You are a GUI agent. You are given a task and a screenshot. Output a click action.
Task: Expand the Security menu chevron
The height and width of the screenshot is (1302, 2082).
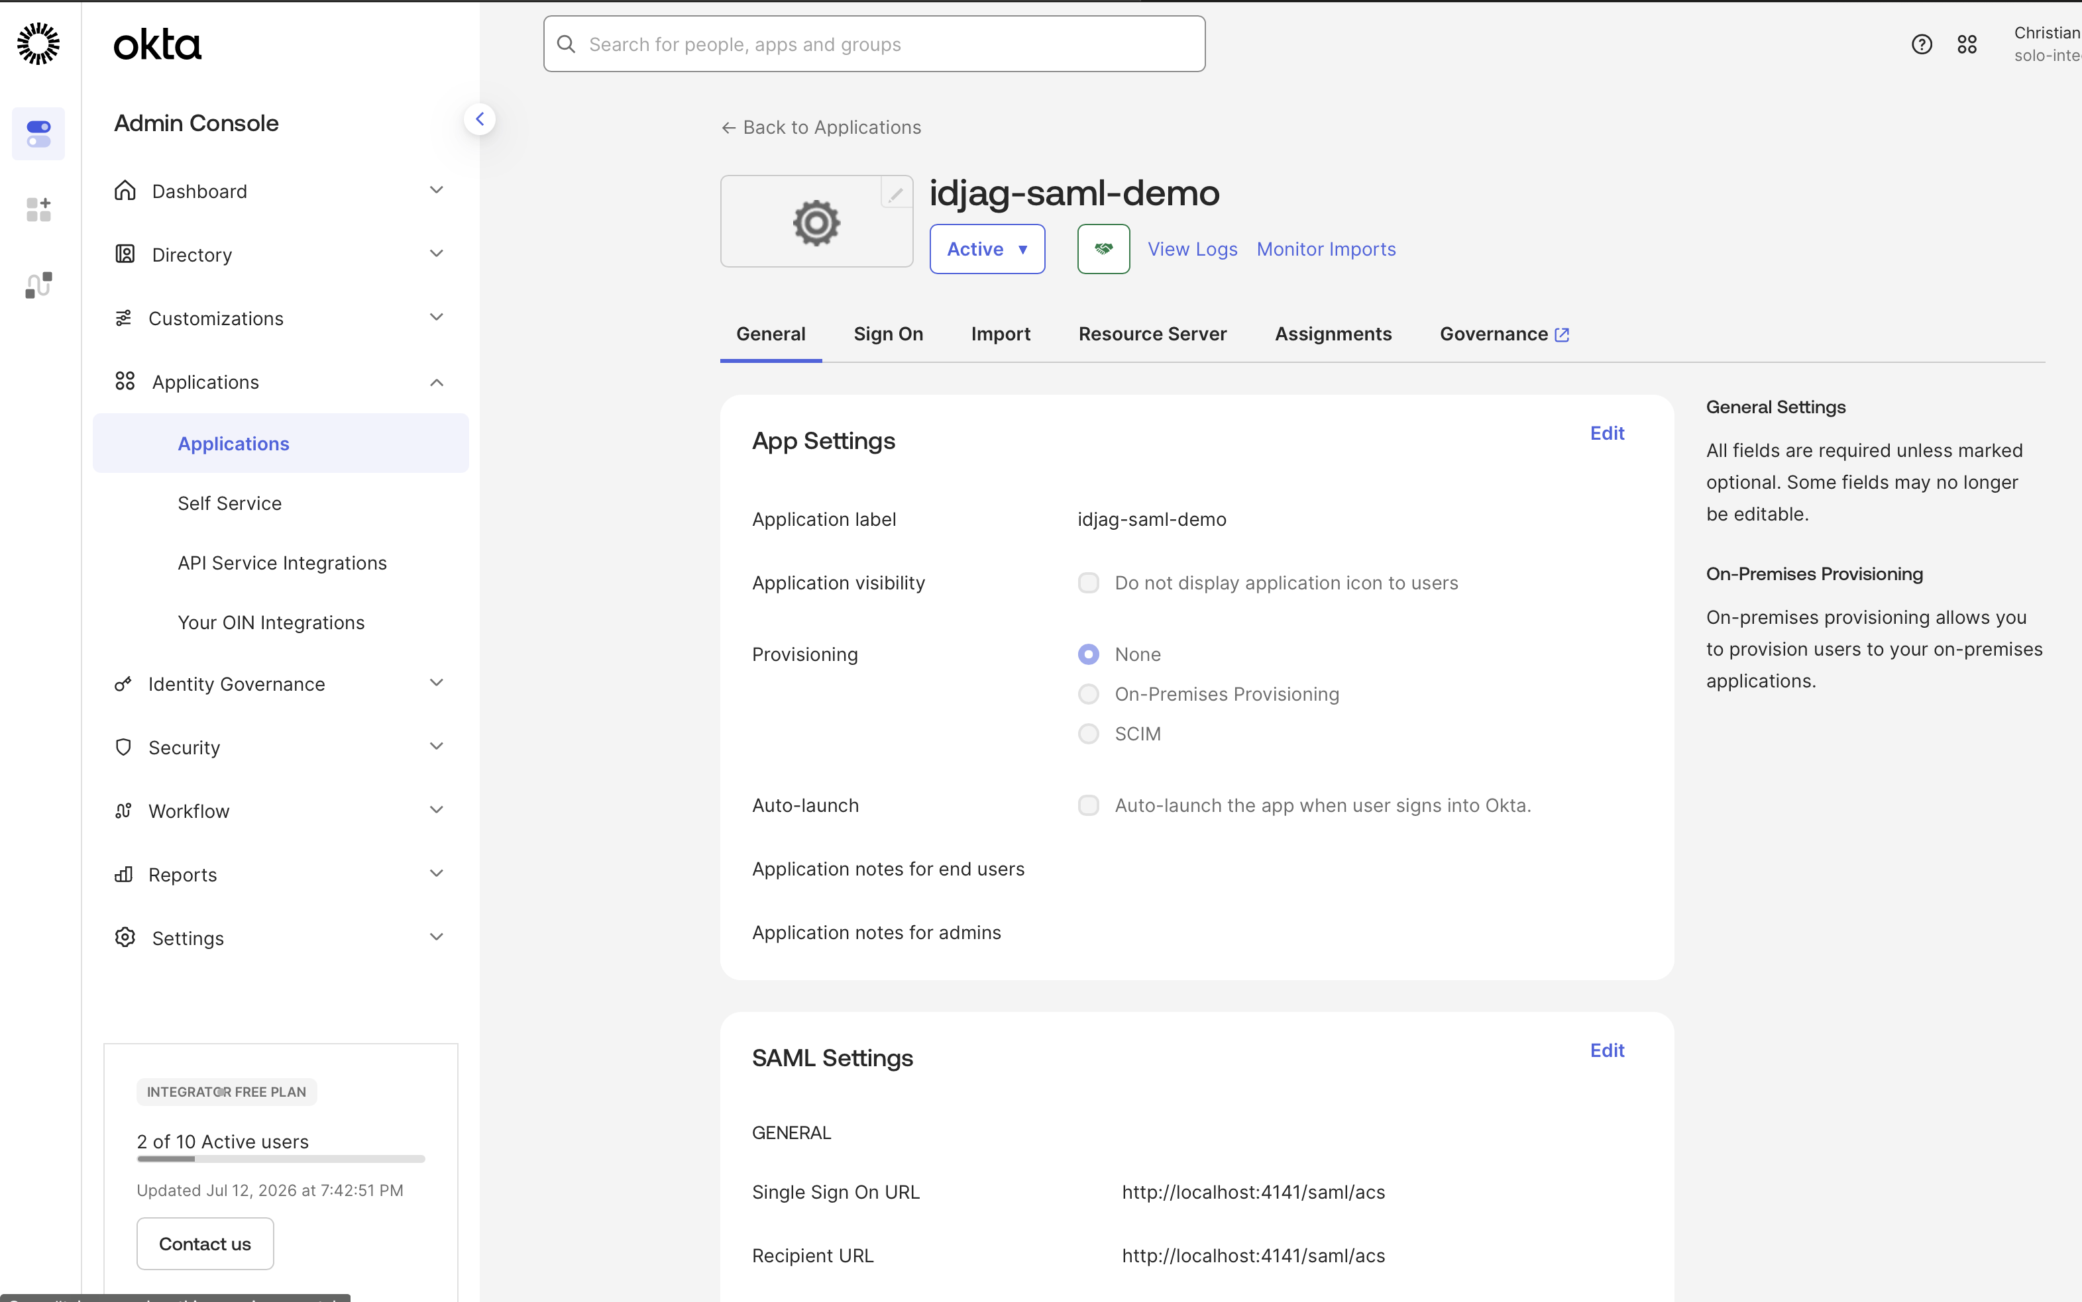coord(437,746)
